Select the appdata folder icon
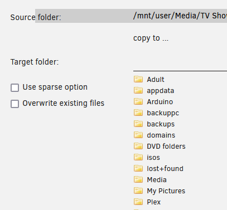The height and width of the screenshot is (210, 227). click(138, 90)
